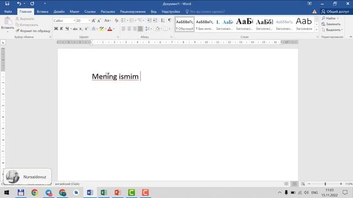Open the font name Calibri dropdown
The image size is (353, 198).
[x=74, y=21]
